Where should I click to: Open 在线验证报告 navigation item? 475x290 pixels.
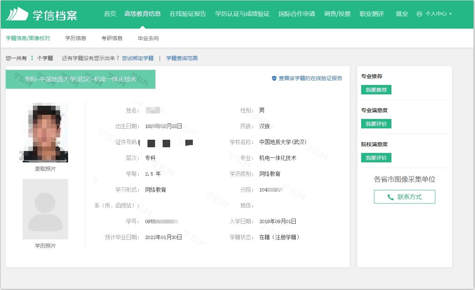[x=188, y=14]
